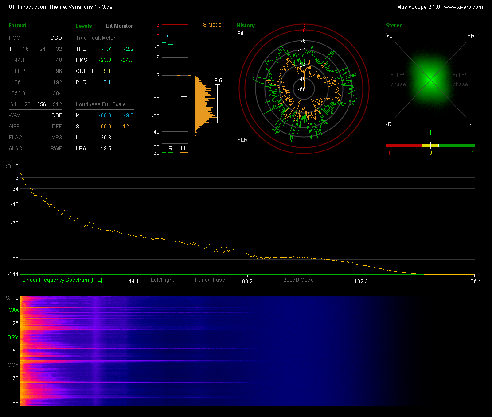Click the P/L history label
492x418 pixels.
tap(241, 34)
